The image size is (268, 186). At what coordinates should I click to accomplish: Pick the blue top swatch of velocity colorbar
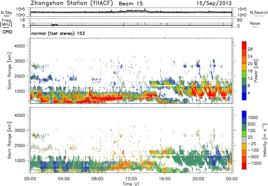click(x=244, y=114)
